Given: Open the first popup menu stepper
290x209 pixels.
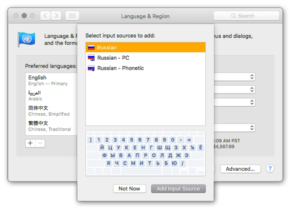Looking at the screenshot, I should pyautogui.click(x=252, y=77).
